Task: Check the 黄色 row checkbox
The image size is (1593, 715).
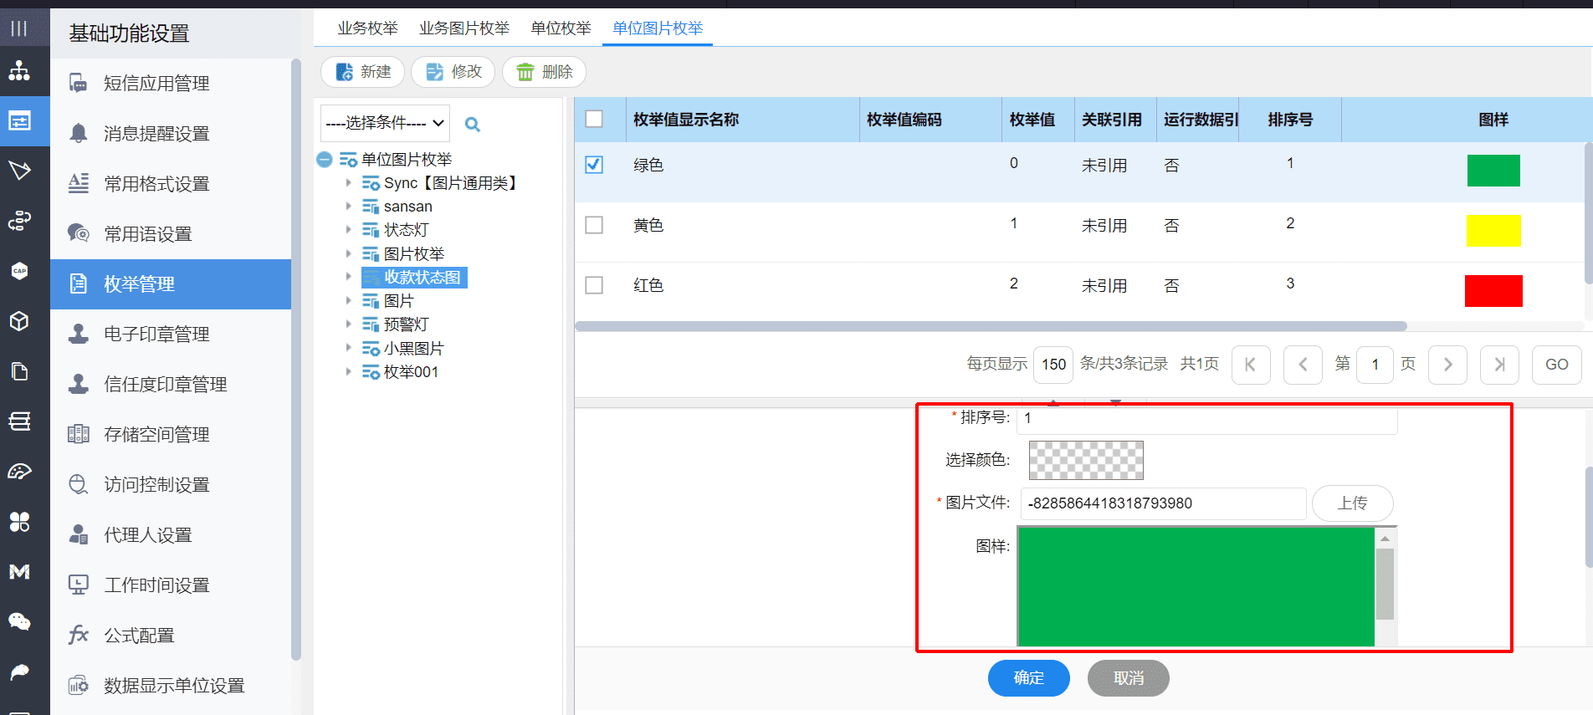Action: pos(594,225)
